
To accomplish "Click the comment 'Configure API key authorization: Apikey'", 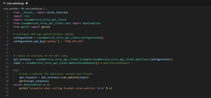I will point(44,34).
